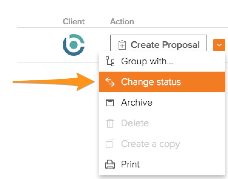Viewport: 228px width, 179px height.
Task: Choose the 'Change status' menu option
Action: point(151,82)
